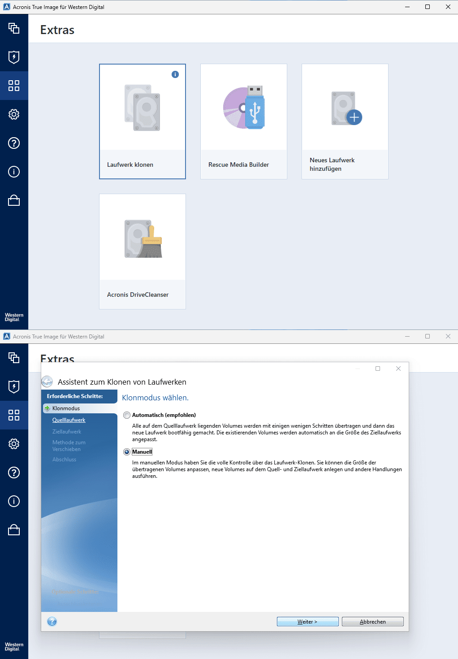
Task: Click the Western Digital logo in lower window
Action: [14, 647]
